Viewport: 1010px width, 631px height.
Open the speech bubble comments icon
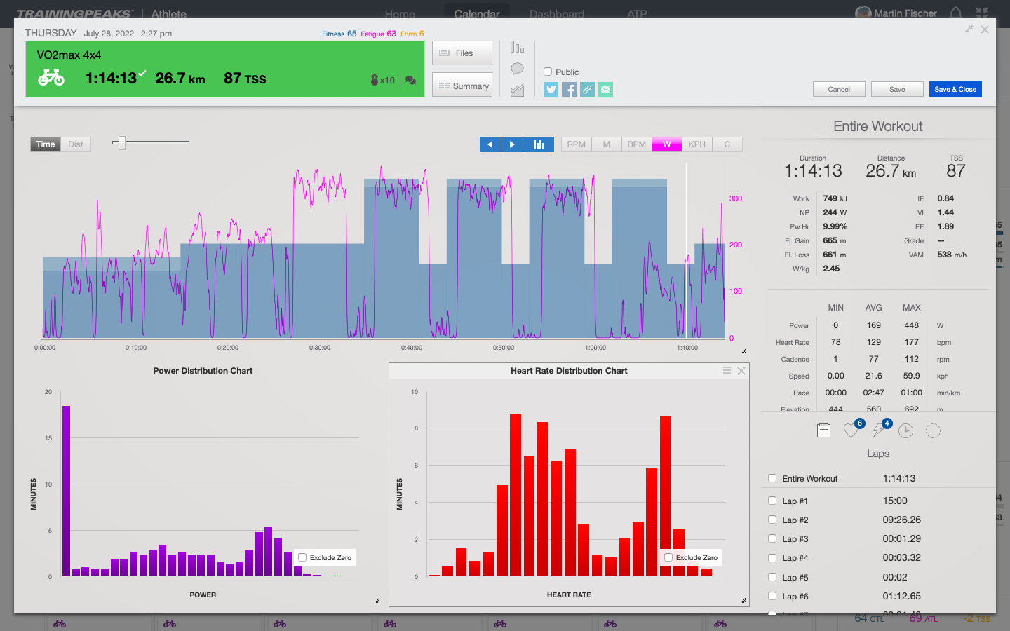click(517, 69)
